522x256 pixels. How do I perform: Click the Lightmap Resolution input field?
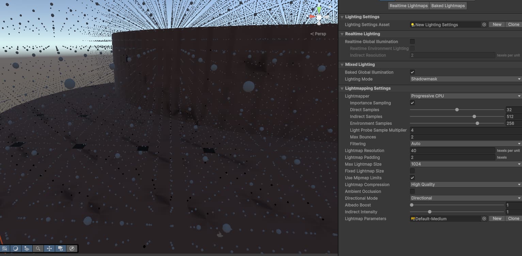452,150
